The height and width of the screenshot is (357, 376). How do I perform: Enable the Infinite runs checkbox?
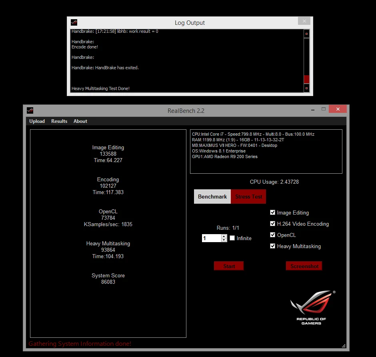click(x=232, y=238)
